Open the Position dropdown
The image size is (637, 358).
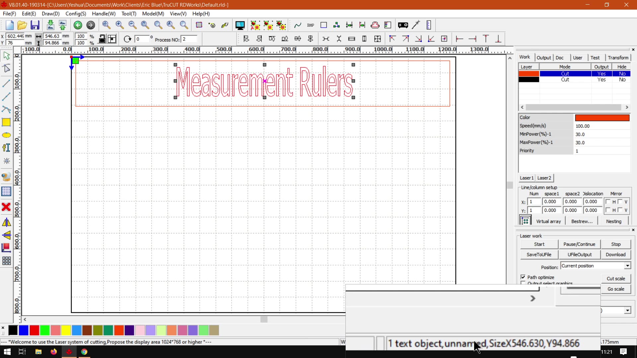point(627,266)
